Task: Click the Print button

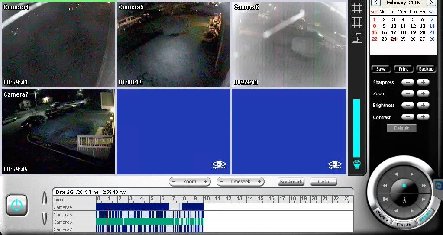Action: tap(404, 69)
